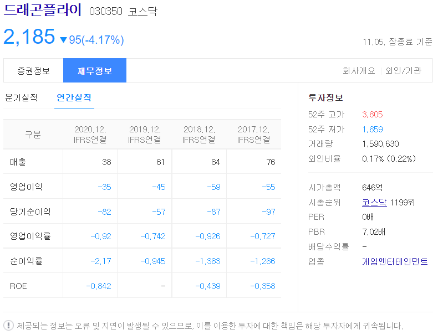Switch to 분기실적 sub-tab
Image resolution: width=438 pixels, height=335 pixels.
[x=21, y=97]
